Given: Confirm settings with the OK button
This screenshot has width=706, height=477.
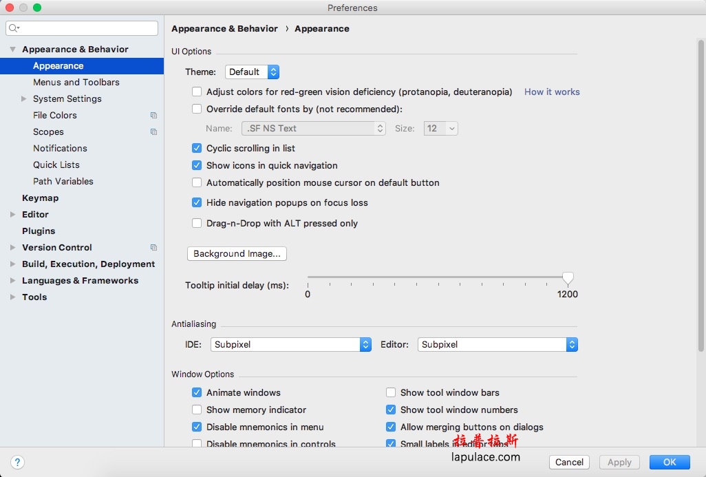Looking at the screenshot, I should pyautogui.click(x=670, y=462).
